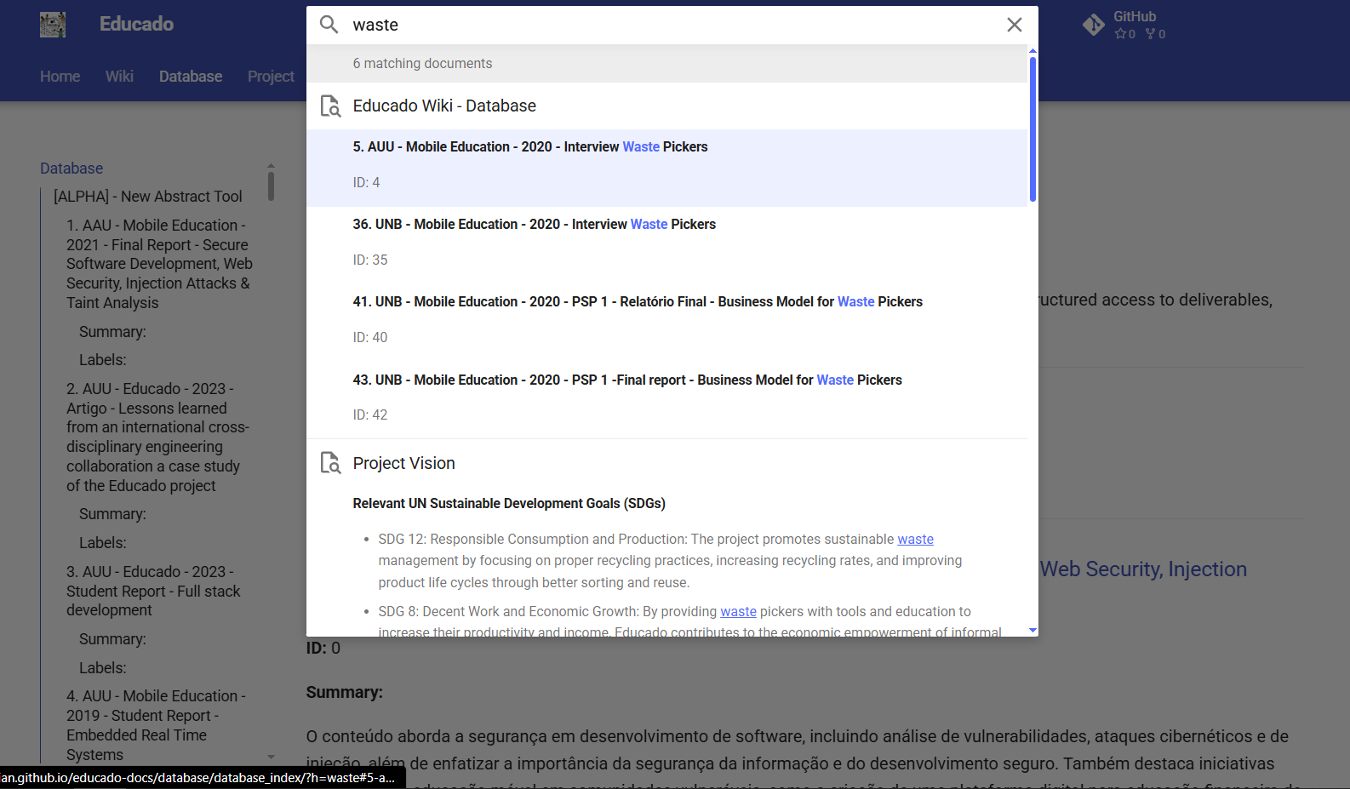Viewport: 1350px width, 789px height.
Task: Select [ALPHA] - New Abstract Tool in sidebar
Action: coord(147,197)
